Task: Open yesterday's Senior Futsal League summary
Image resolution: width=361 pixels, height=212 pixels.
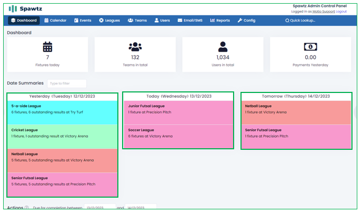Action: tap(62, 184)
